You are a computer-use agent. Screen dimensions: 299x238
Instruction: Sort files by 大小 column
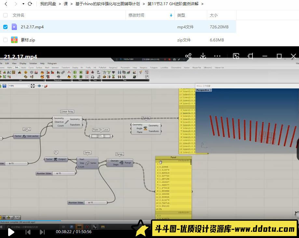[x=213, y=15]
